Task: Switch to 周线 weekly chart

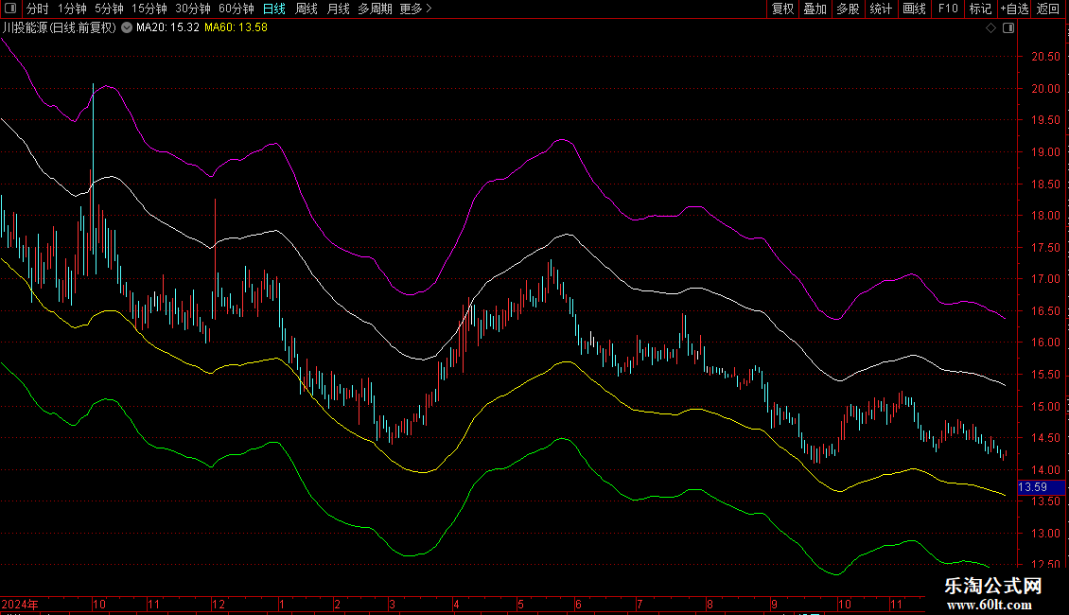Action: pyautogui.click(x=307, y=9)
